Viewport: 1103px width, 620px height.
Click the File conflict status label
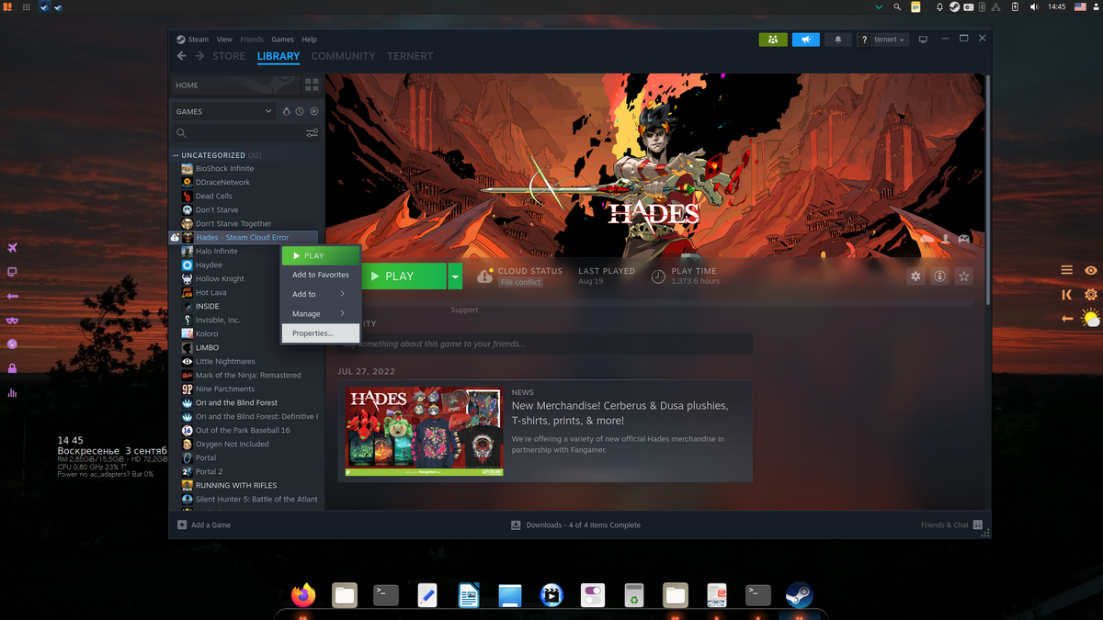pyautogui.click(x=521, y=282)
